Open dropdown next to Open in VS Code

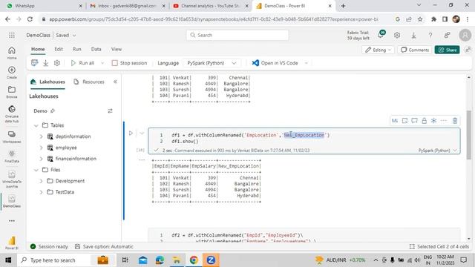pyautogui.click(x=307, y=63)
